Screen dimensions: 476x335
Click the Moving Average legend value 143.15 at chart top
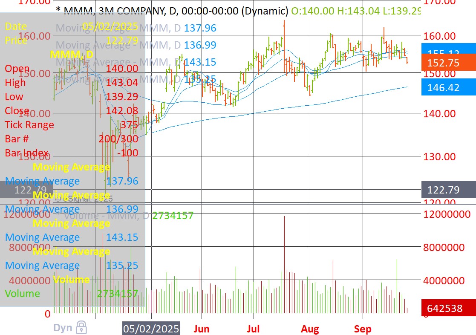200,62
